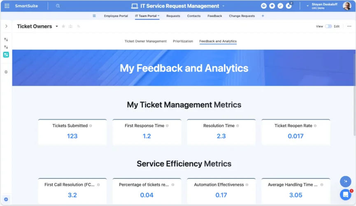Expand the IT Team Portal tab arrow
The width and height of the screenshot is (356, 206).
[x=158, y=16]
